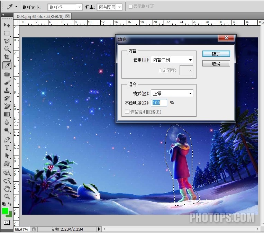Click the OK button in Fill dialog
The width and height of the screenshot is (264, 233).
click(x=216, y=54)
